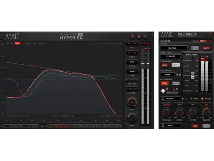Click the Ayaic logo in Hyper EQ

click(12, 36)
